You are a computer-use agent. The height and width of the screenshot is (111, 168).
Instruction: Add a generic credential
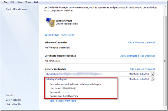[x=142, y=69]
